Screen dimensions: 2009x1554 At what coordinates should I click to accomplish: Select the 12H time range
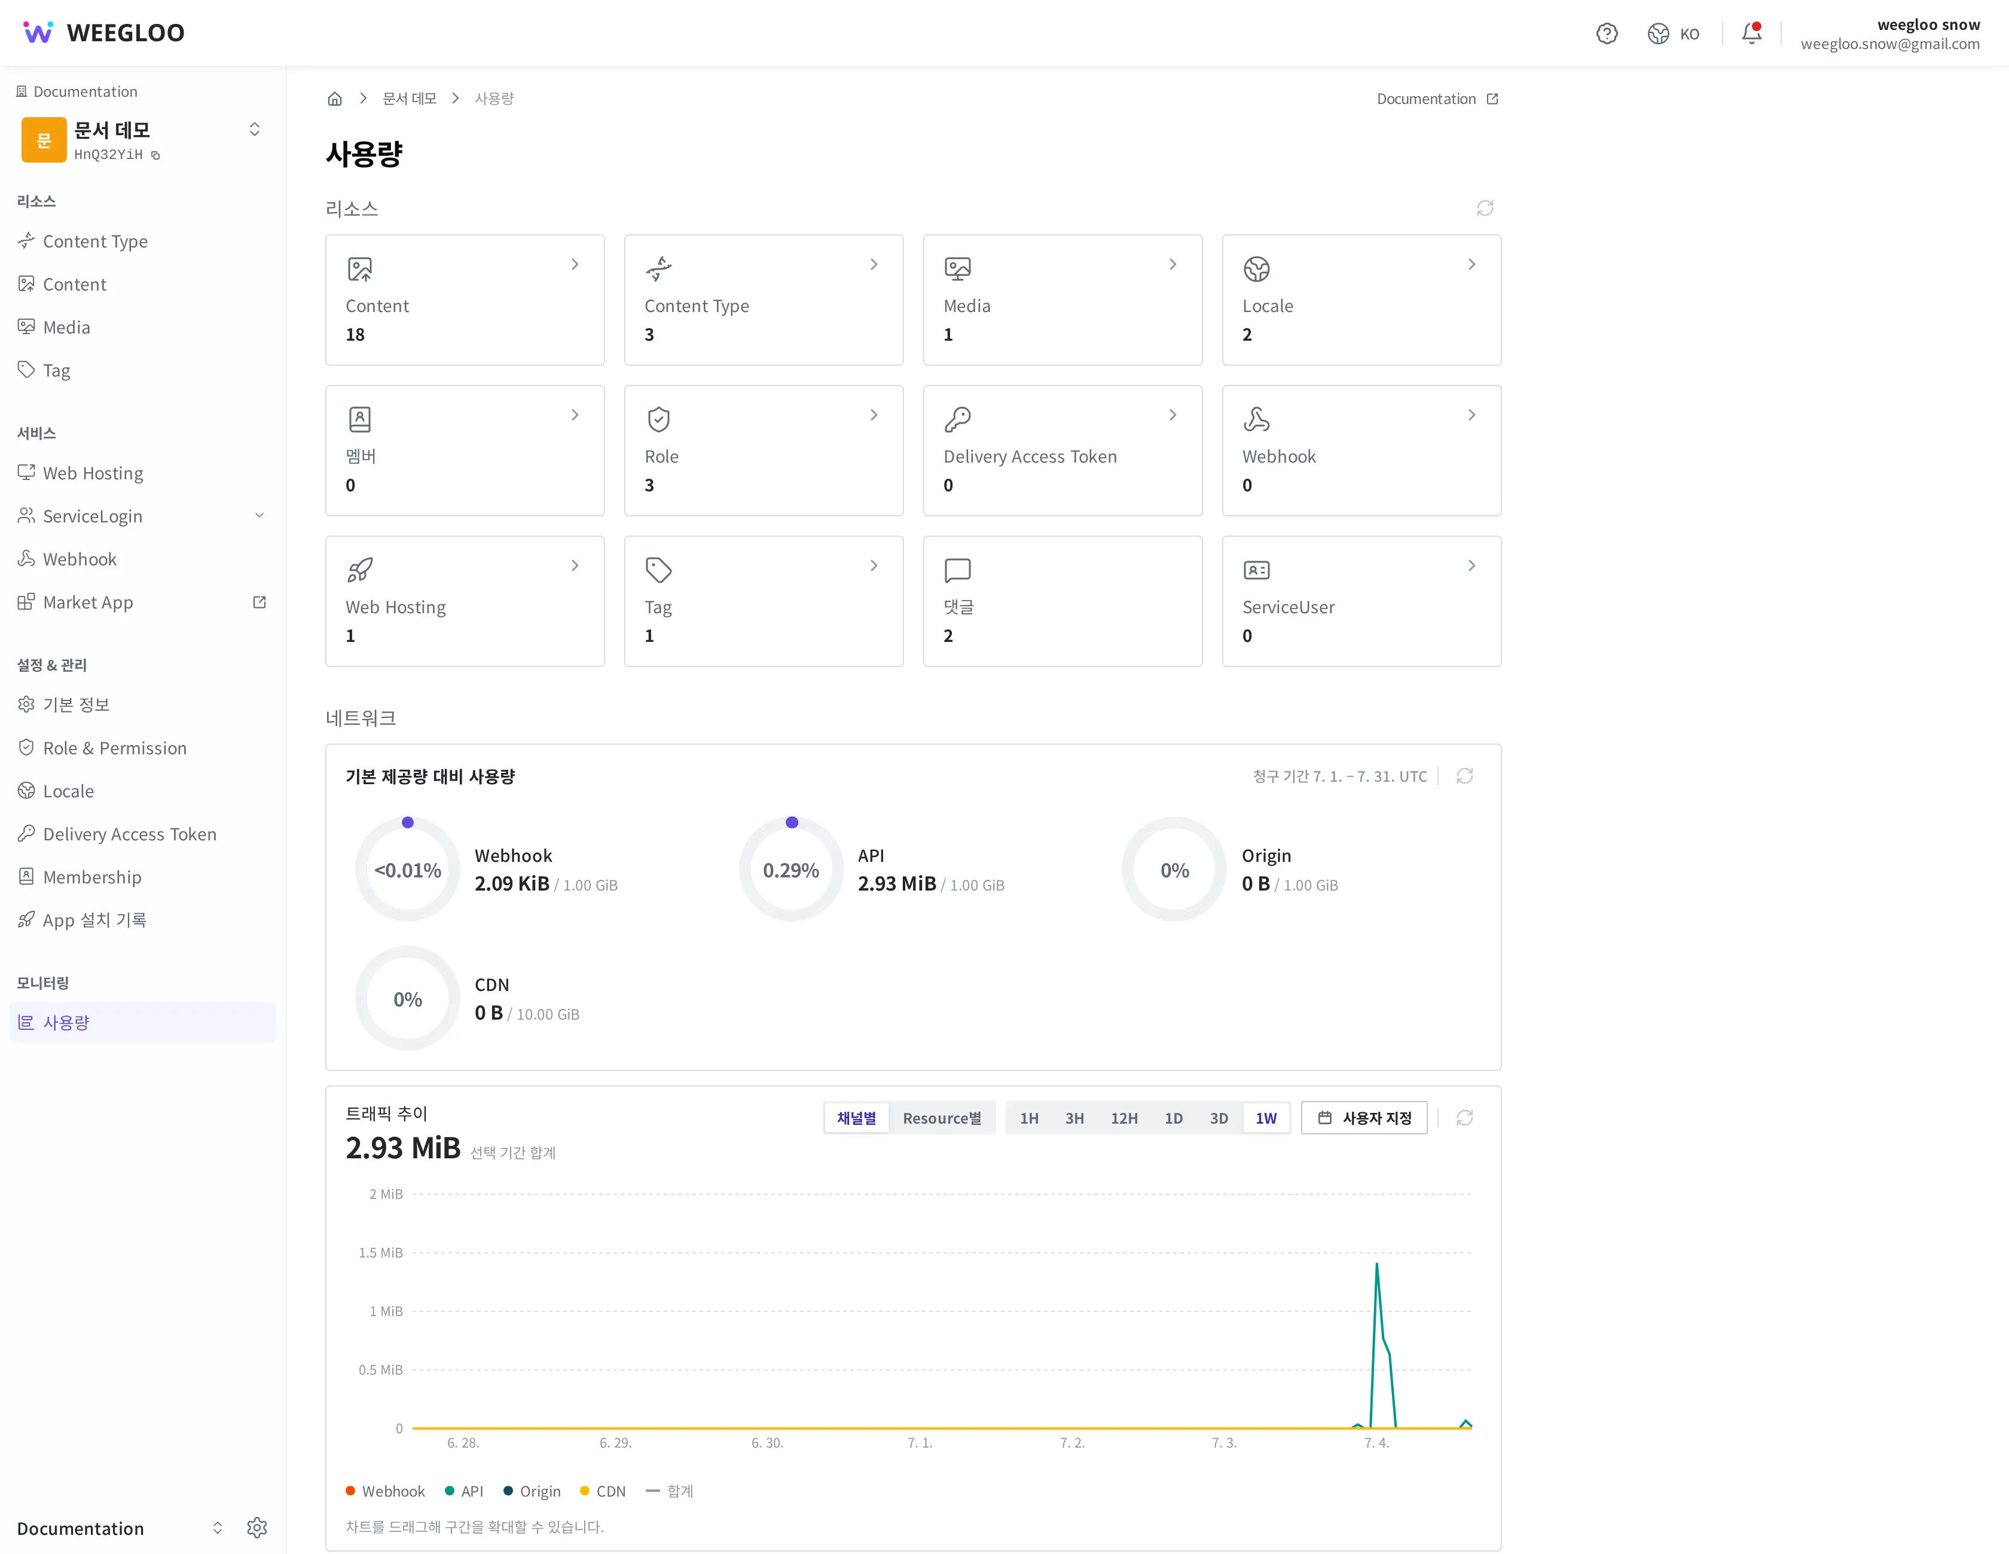[1124, 1118]
